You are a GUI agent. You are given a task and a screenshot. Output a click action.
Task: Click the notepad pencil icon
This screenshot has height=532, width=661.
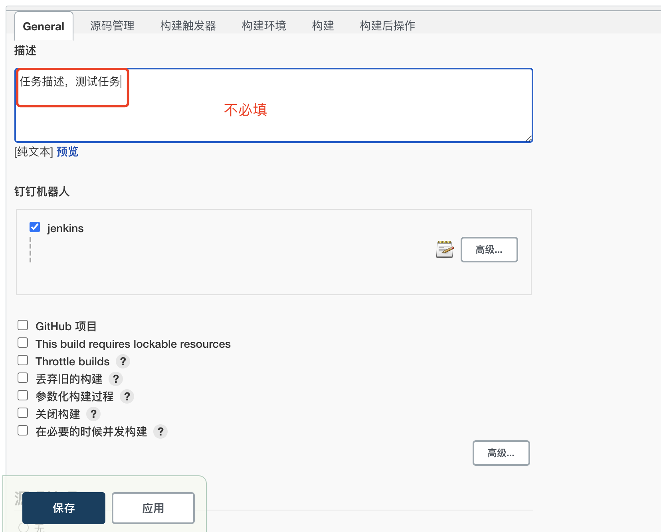445,249
